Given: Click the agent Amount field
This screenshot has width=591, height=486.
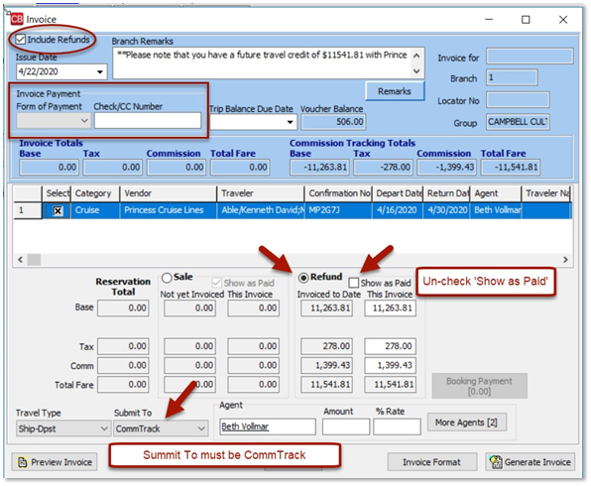Looking at the screenshot, I should coord(346,426).
